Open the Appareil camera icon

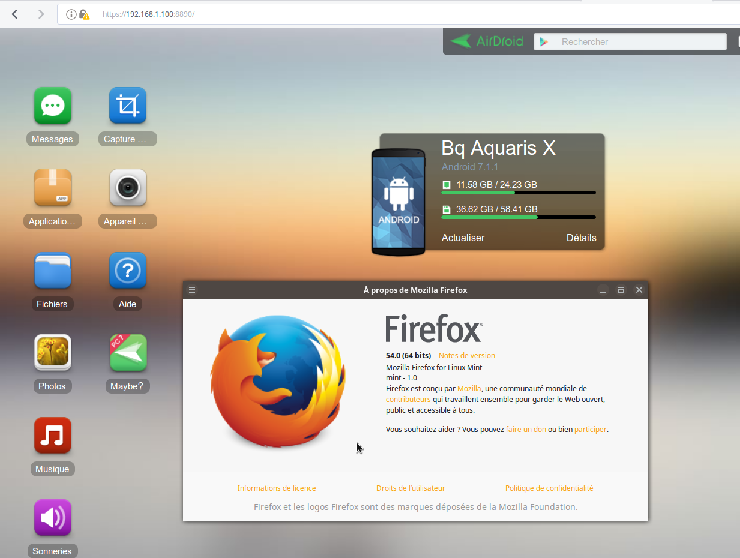point(128,188)
